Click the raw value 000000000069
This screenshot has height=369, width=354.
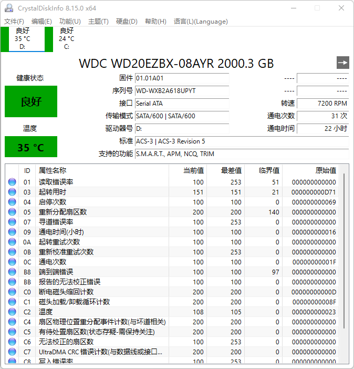coord(314,202)
